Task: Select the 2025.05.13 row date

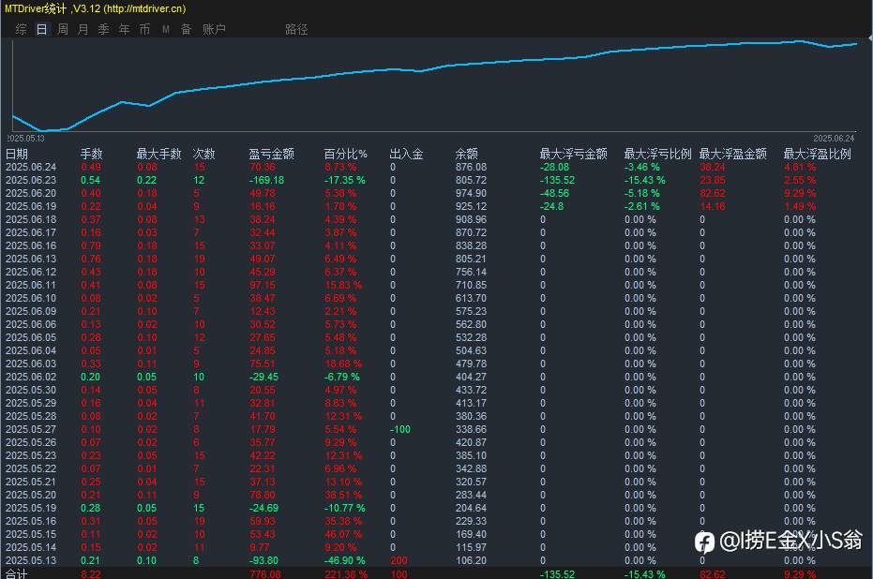Action: click(x=31, y=560)
